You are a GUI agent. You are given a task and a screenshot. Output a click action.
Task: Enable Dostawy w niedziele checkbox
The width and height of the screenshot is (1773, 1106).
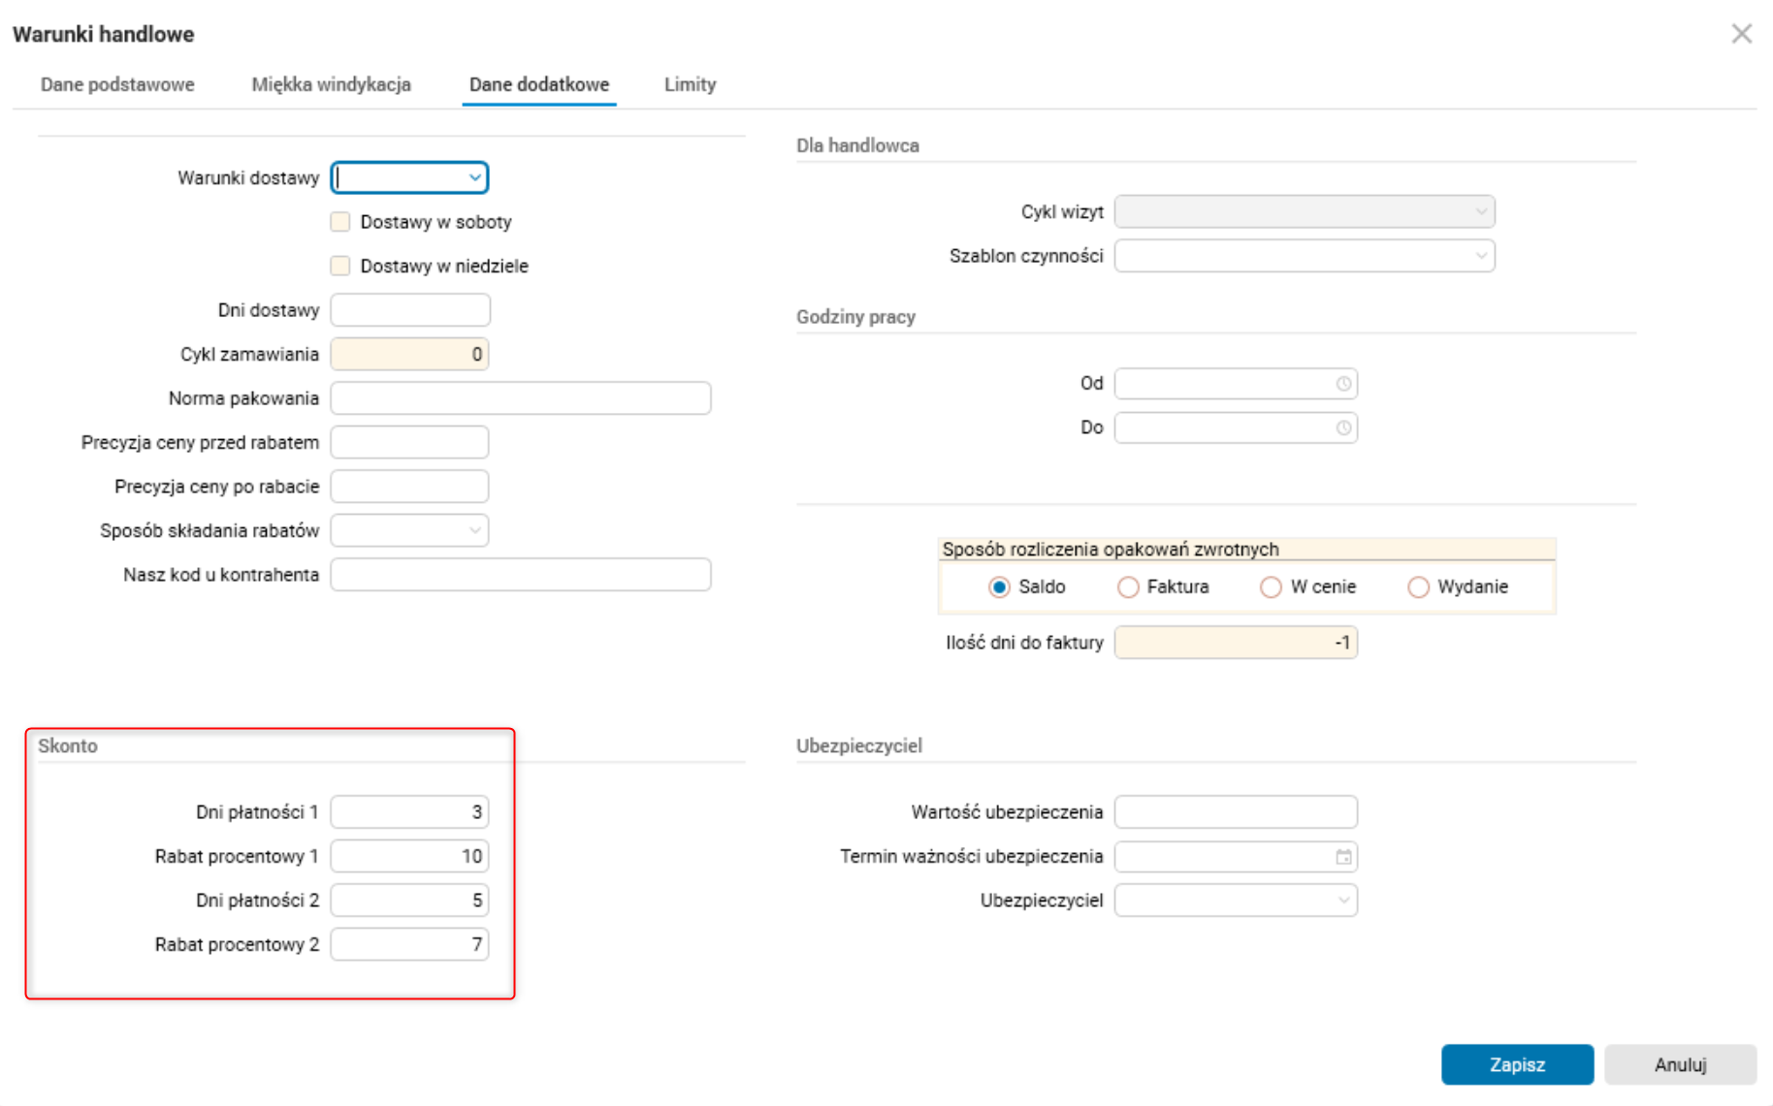click(x=340, y=266)
